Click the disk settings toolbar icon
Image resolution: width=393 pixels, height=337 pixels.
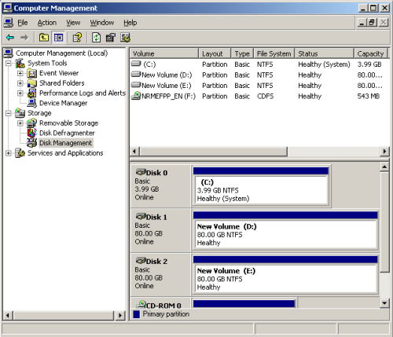point(125,38)
